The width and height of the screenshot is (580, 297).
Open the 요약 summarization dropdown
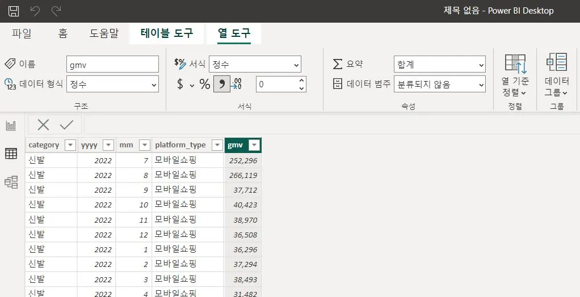[440, 64]
